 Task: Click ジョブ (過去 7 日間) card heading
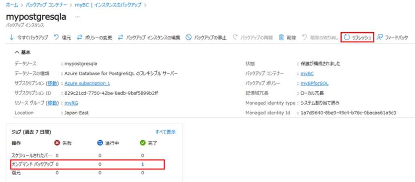32,132
